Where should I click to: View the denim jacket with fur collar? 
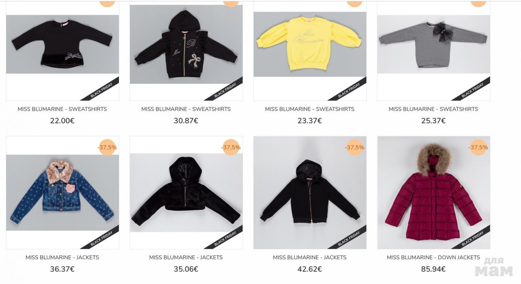click(62, 192)
